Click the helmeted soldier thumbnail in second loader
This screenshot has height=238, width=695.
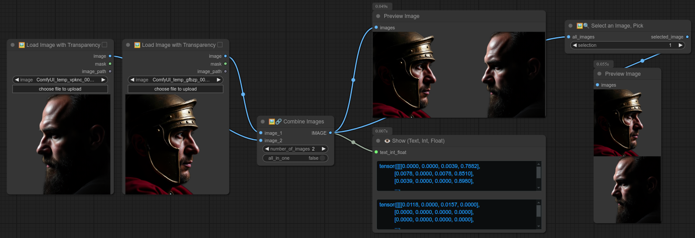(175, 144)
